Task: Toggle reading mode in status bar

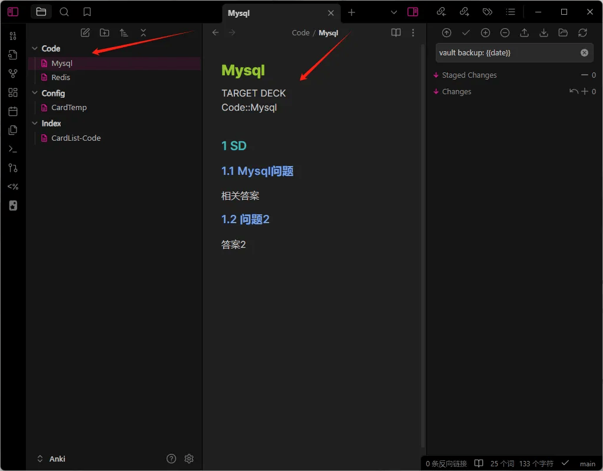Action: click(x=479, y=463)
